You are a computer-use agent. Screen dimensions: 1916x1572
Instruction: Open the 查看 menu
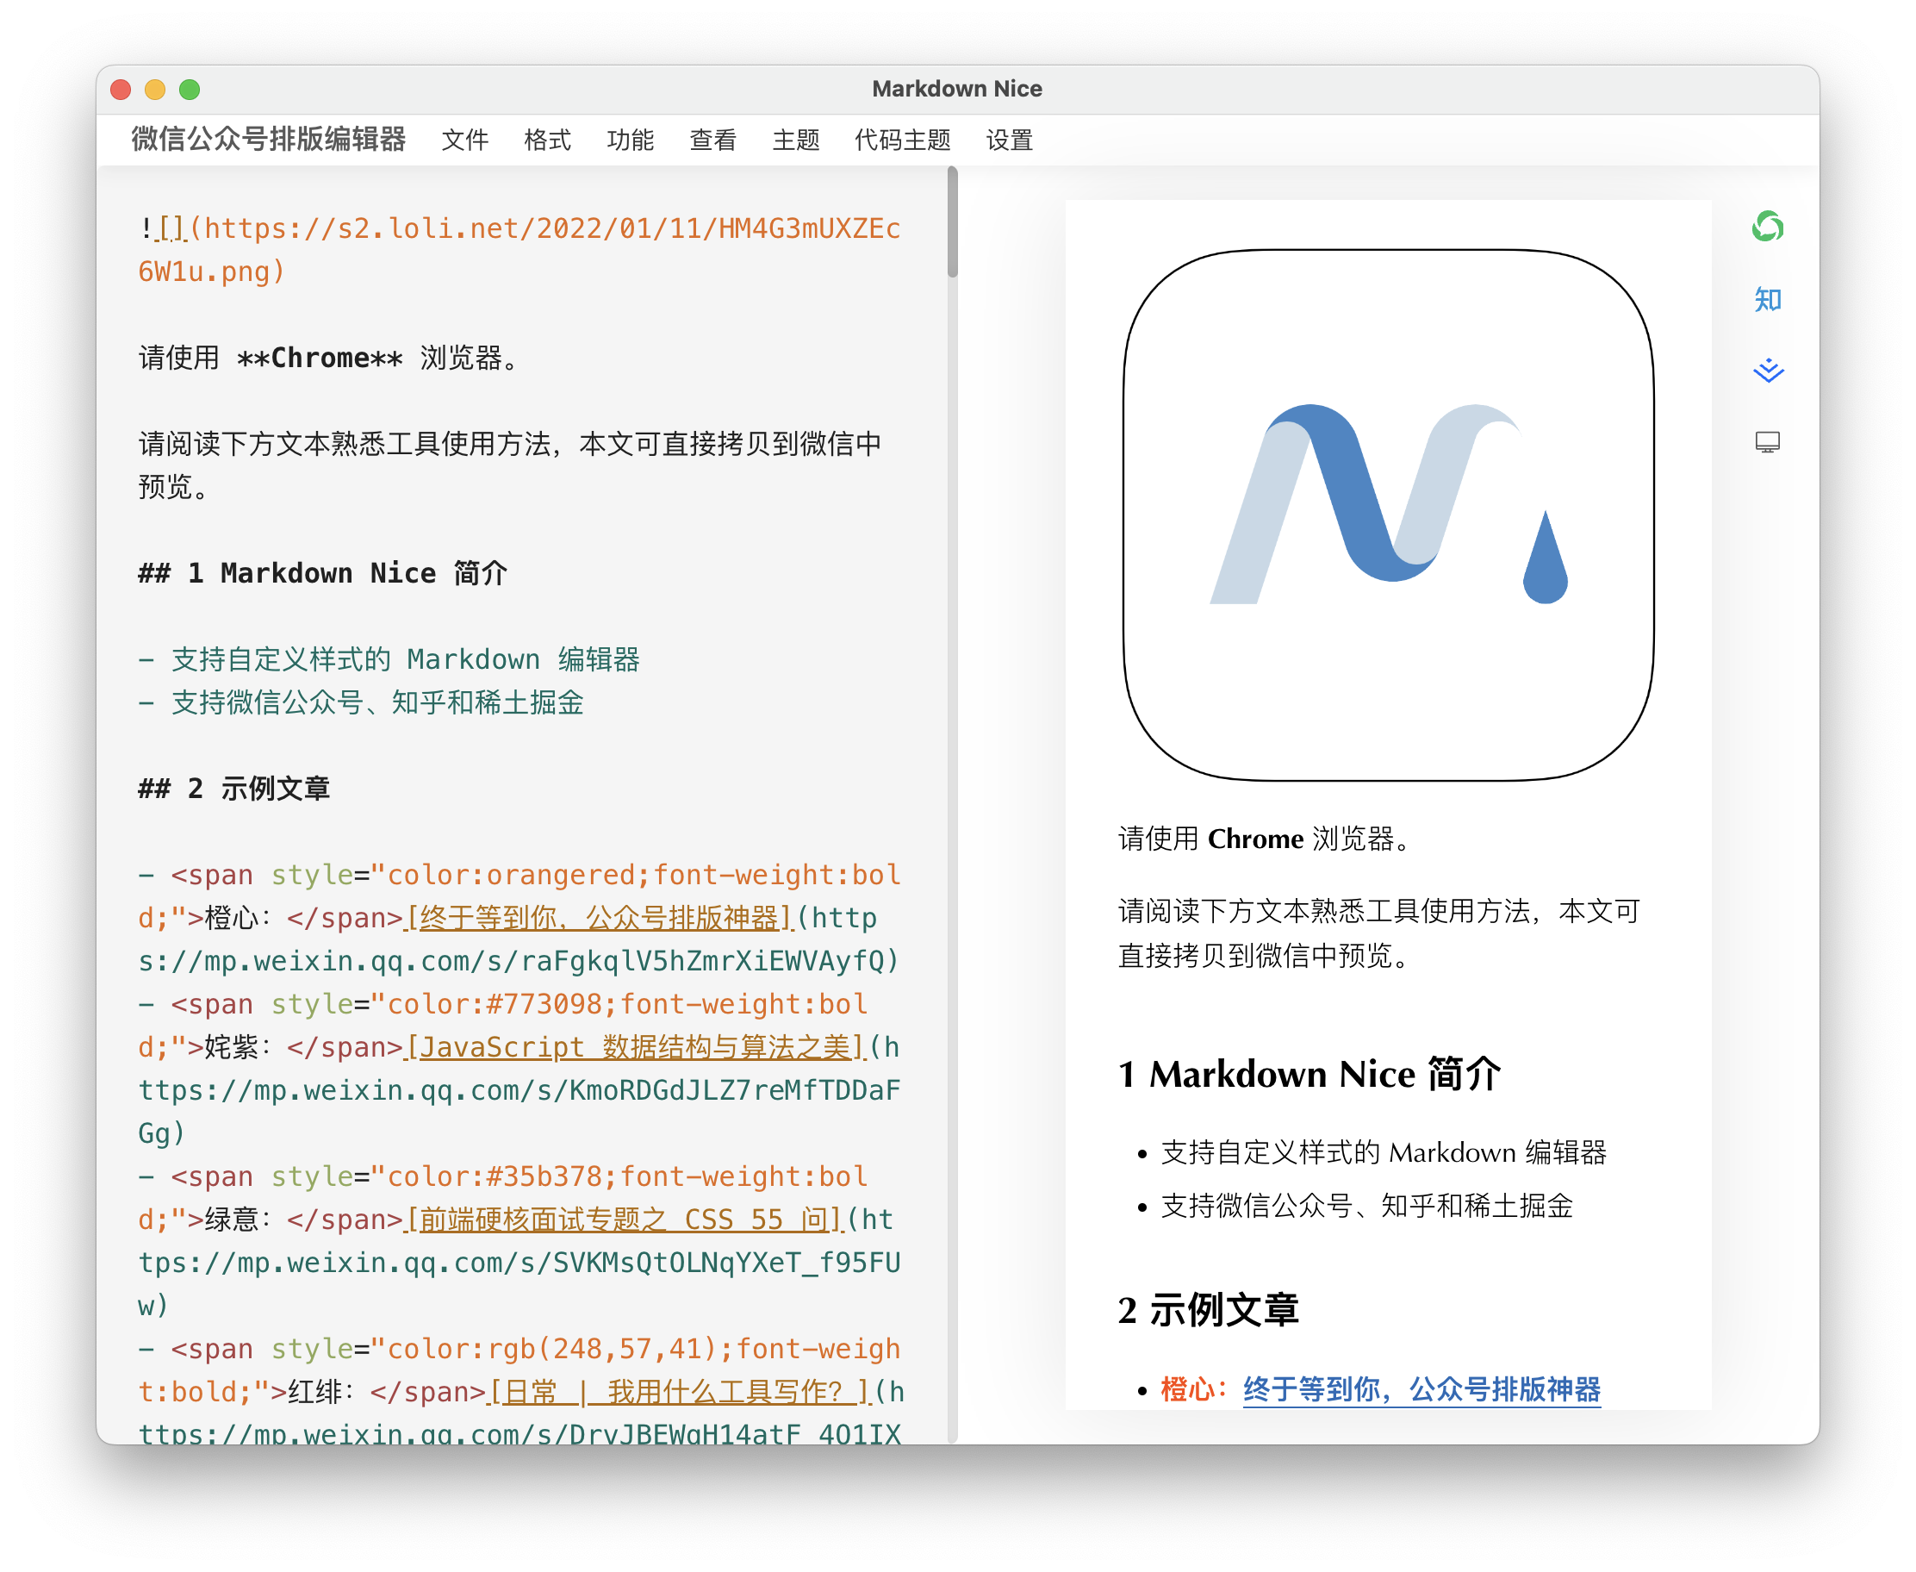click(x=713, y=140)
